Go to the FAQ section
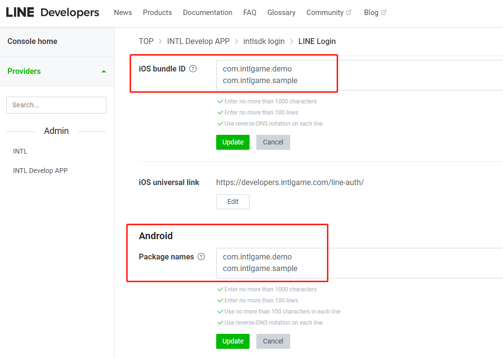 (250, 13)
